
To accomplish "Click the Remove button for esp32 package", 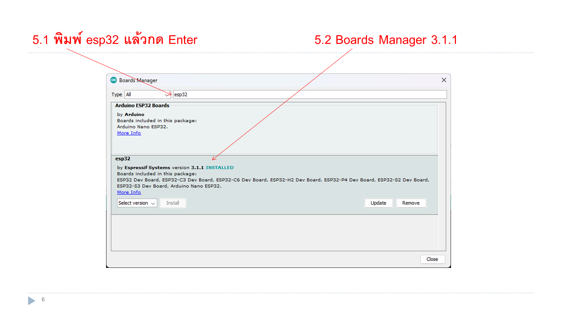I will pyautogui.click(x=411, y=203).
